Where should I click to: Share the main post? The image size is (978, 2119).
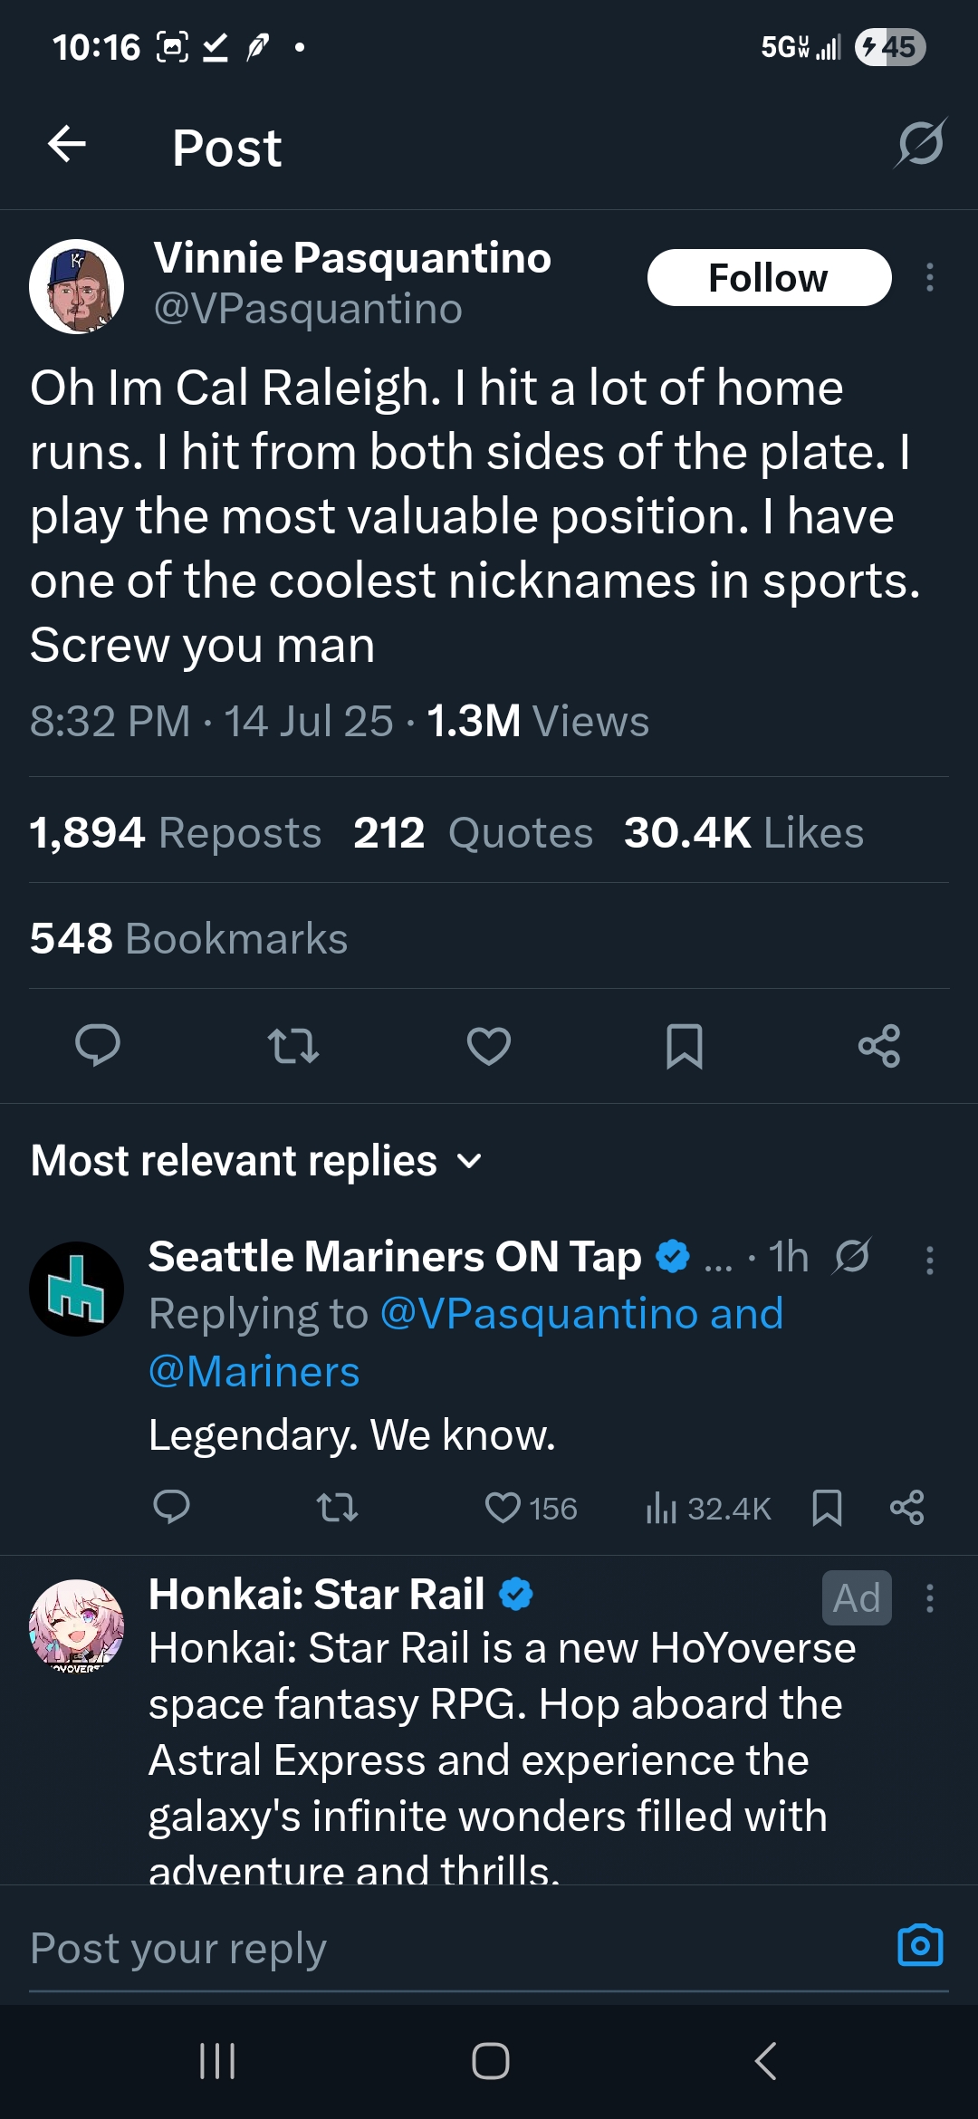pyautogui.click(x=878, y=1046)
